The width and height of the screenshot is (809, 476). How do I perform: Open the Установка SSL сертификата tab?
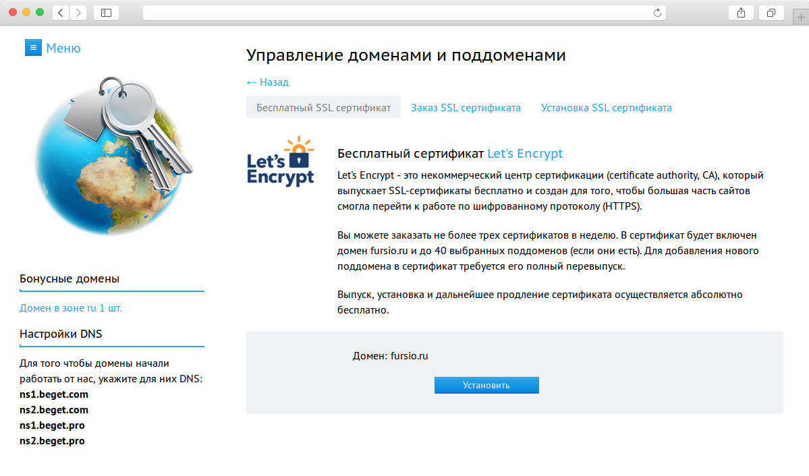click(606, 108)
